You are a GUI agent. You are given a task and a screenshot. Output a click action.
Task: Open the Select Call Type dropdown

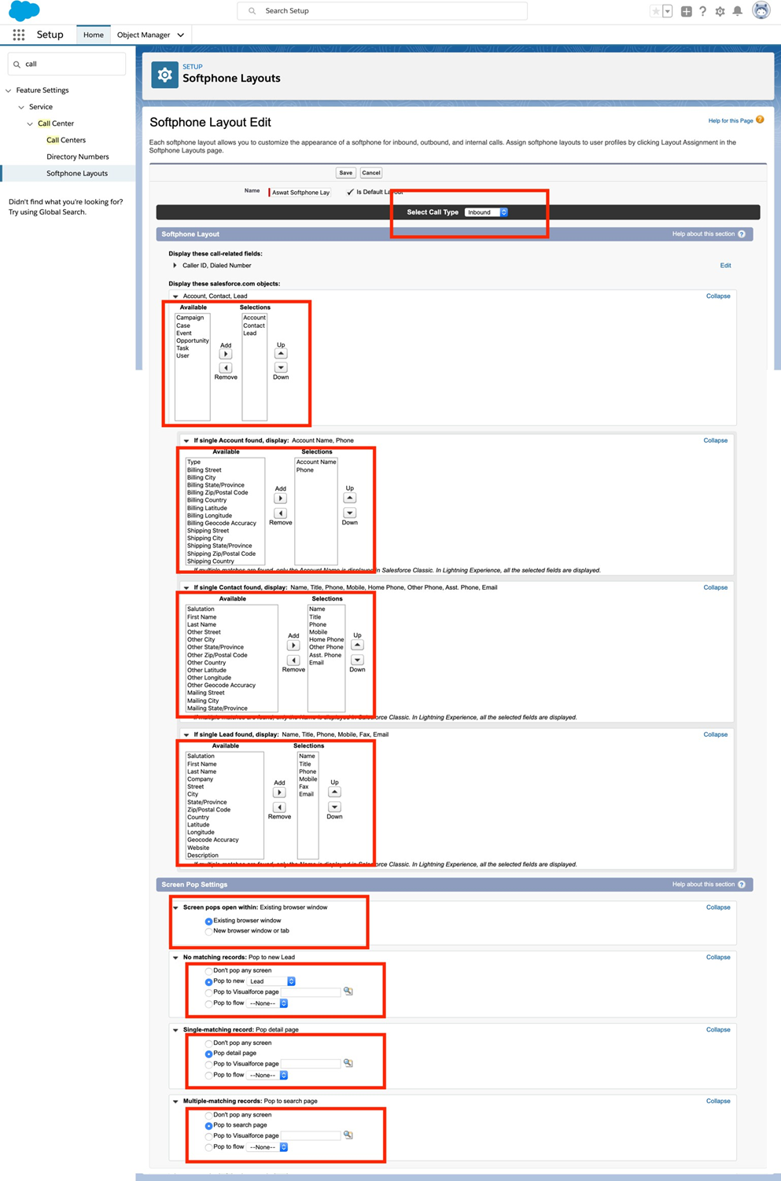point(486,212)
